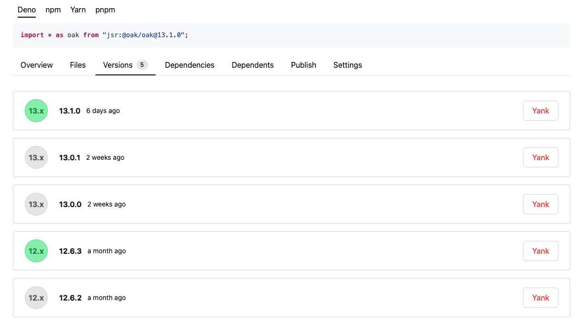Open the Overview tab

click(37, 65)
